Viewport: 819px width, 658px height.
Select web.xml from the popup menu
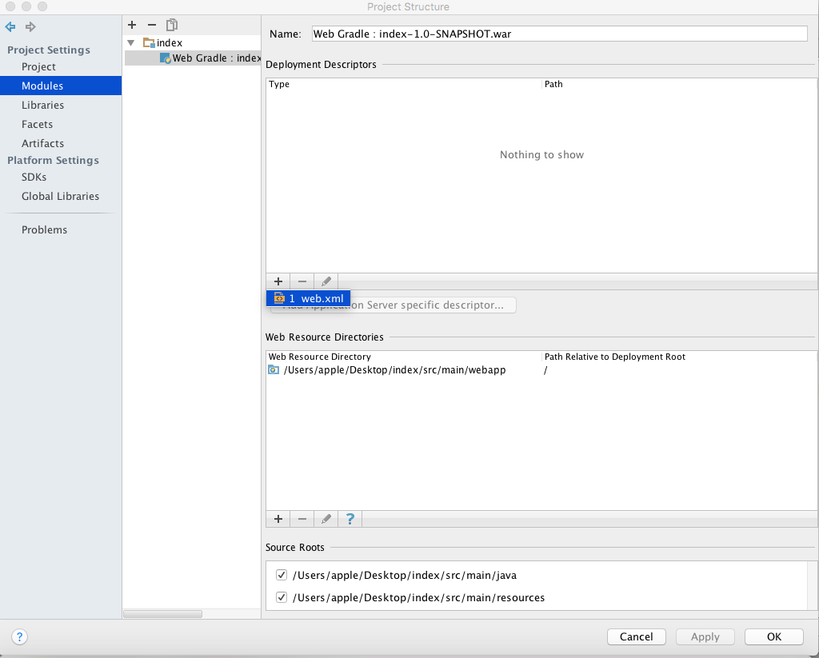point(309,298)
